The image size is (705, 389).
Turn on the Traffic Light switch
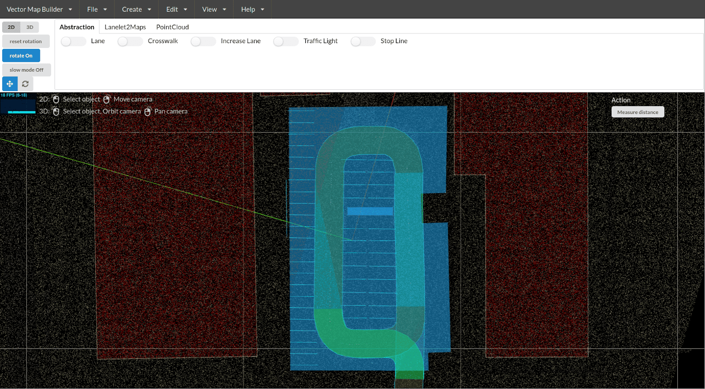coord(286,41)
